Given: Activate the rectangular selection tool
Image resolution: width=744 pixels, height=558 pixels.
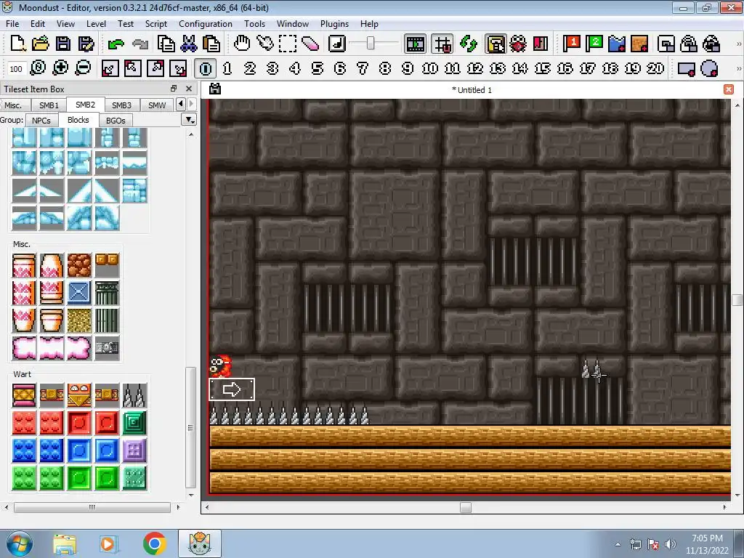Looking at the screenshot, I should pyautogui.click(x=288, y=44).
